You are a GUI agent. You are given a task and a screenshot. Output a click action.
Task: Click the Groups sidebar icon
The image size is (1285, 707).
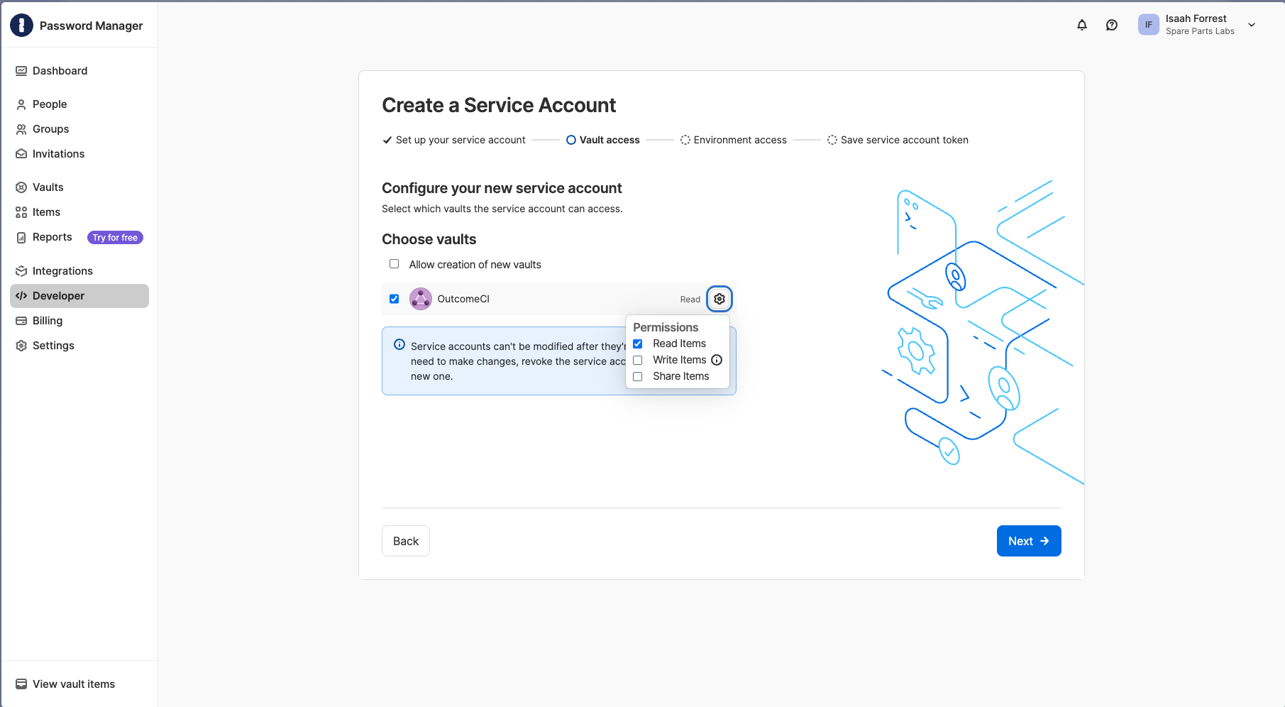[21, 129]
